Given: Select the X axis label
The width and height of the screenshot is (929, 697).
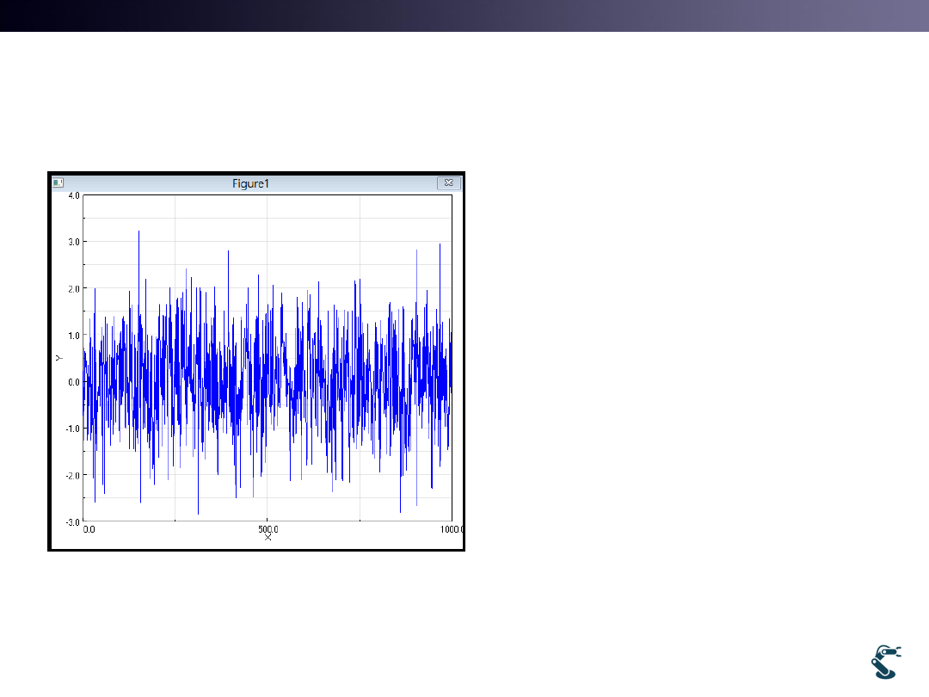Looking at the screenshot, I should 268,537.
